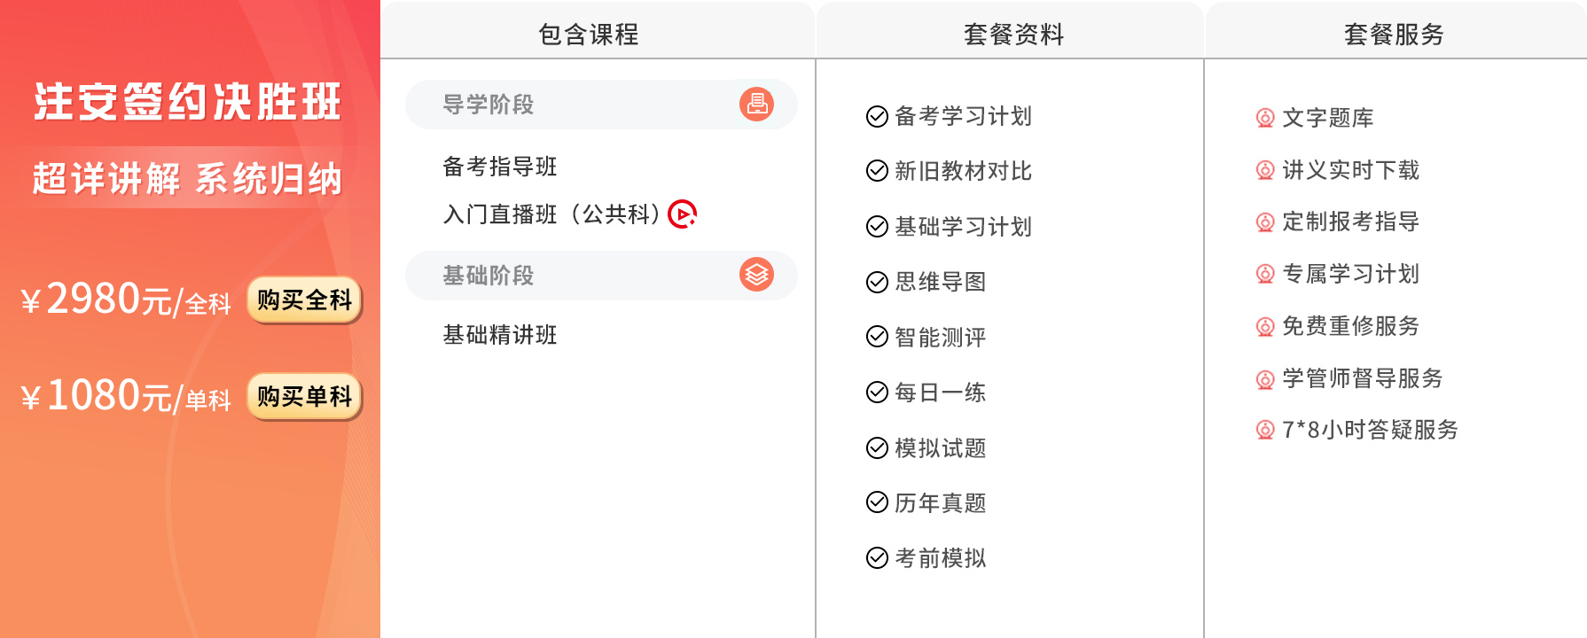The height and width of the screenshot is (638, 1587).
Task: Open the 基础精讲班 course item
Action: [500, 335]
